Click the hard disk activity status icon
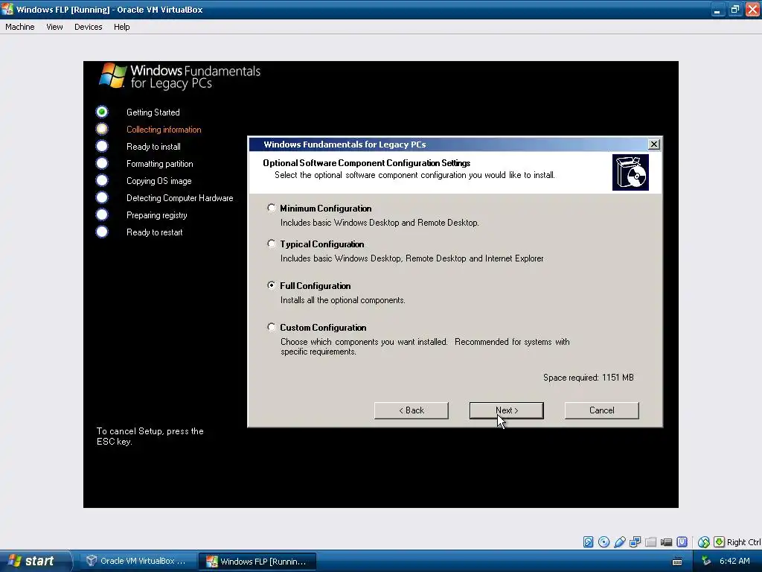 588,542
